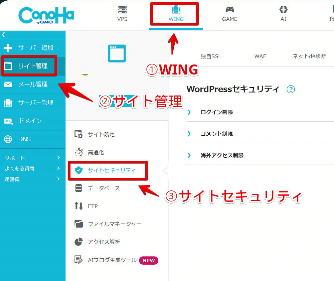Click the WordPressセキュリティ help question mark

[291, 89]
